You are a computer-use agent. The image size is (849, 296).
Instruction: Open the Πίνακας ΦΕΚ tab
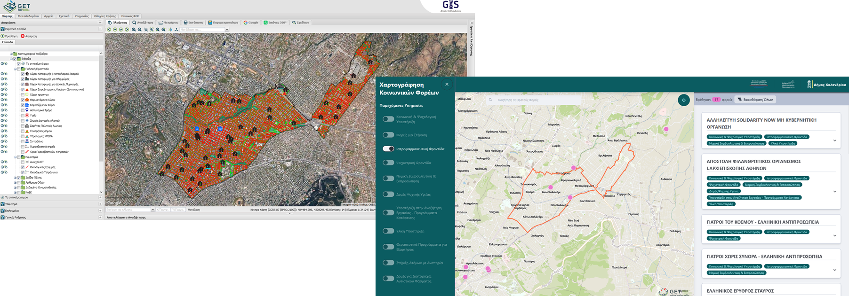(x=130, y=16)
